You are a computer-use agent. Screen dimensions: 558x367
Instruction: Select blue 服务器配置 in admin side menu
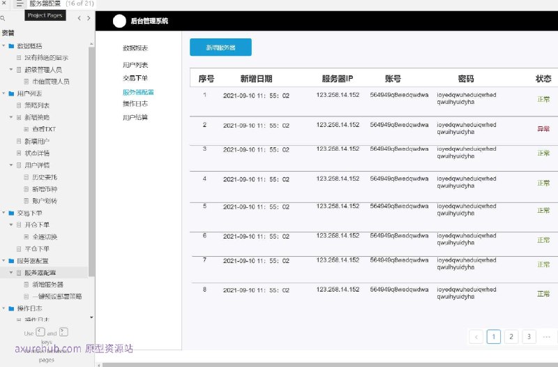coord(138,92)
